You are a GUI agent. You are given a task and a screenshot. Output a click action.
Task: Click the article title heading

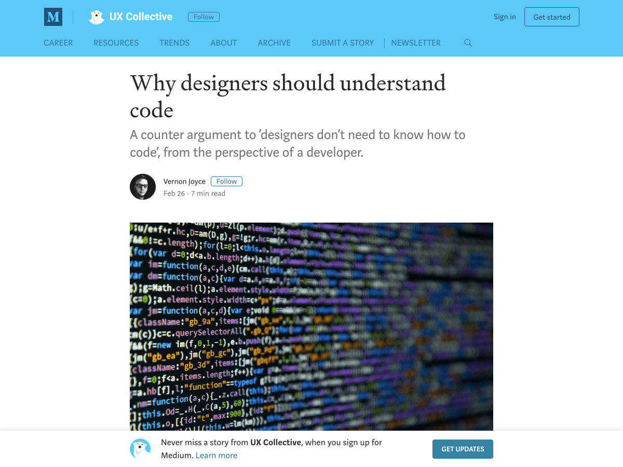(x=288, y=97)
